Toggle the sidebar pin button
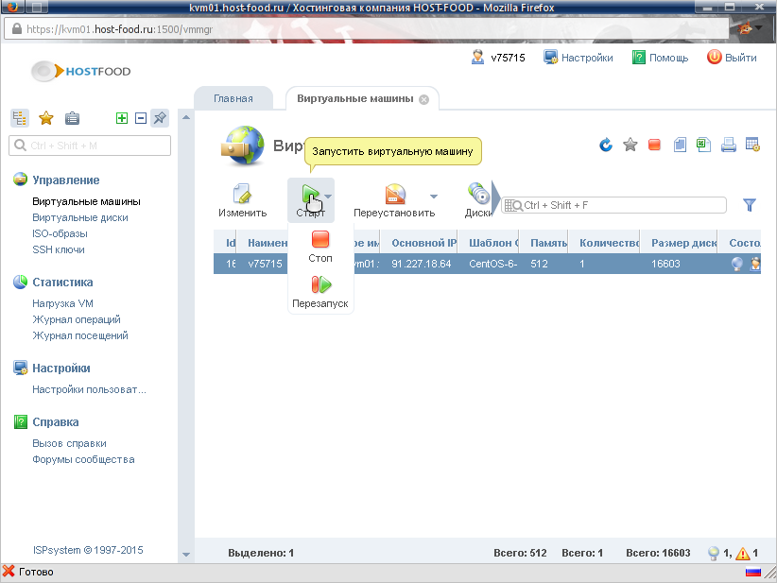The image size is (777, 583). (160, 118)
